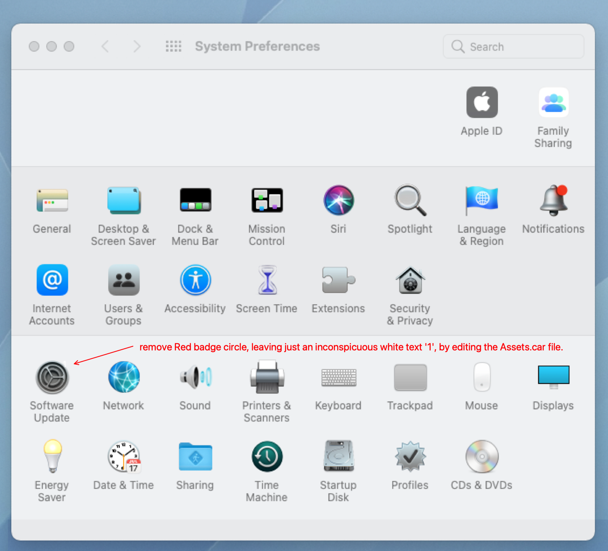Open Sound preferences
Viewport: 608px width, 551px height.
point(195,377)
